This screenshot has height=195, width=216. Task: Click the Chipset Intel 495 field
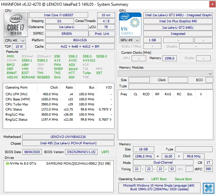(68, 143)
